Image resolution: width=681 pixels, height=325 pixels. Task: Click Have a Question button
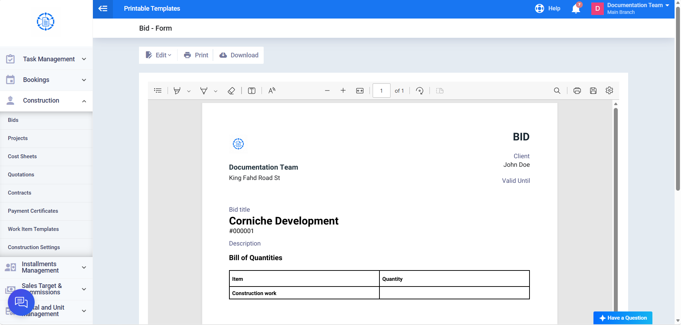click(623, 318)
